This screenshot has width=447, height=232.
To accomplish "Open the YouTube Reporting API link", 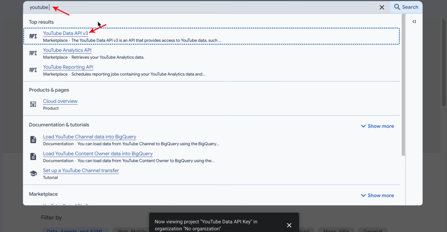I will point(68,67).
